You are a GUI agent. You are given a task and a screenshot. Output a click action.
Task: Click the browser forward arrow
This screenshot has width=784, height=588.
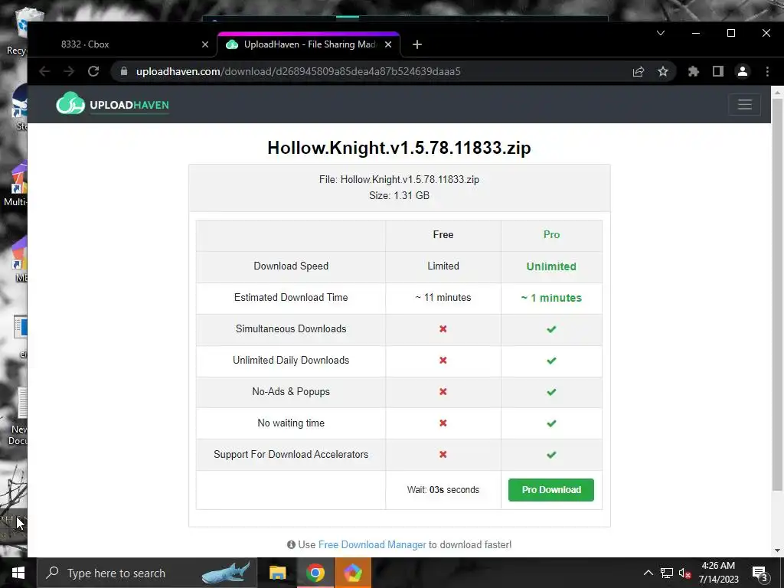click(69, 71)
